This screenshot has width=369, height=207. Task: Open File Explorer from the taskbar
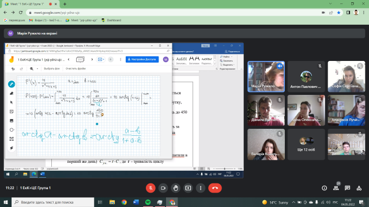[112, 202]
